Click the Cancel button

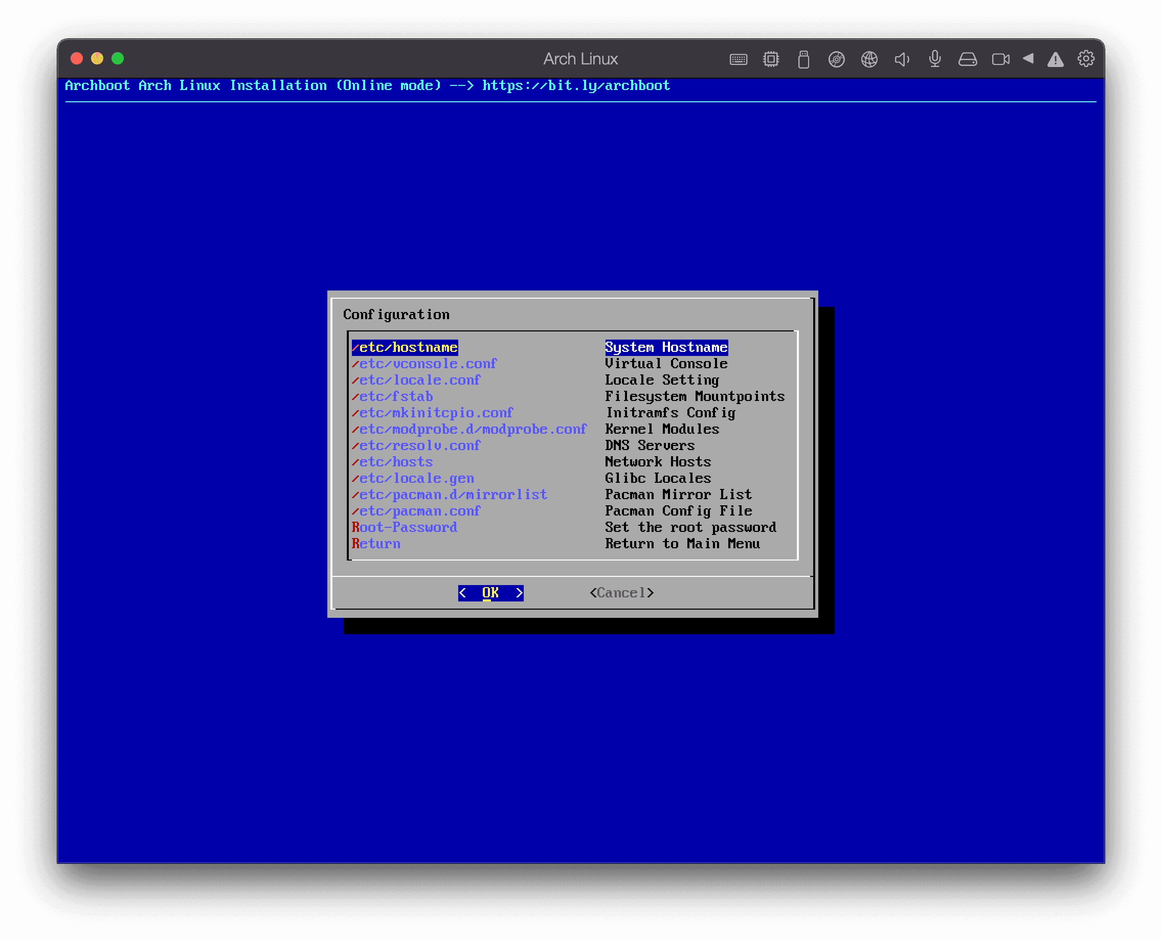621,593
